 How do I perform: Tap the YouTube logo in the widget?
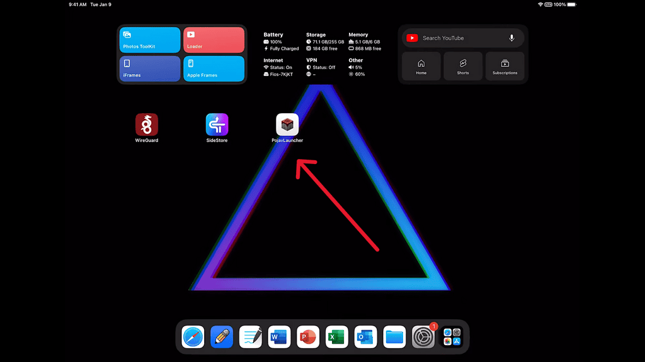click(412, 38)
